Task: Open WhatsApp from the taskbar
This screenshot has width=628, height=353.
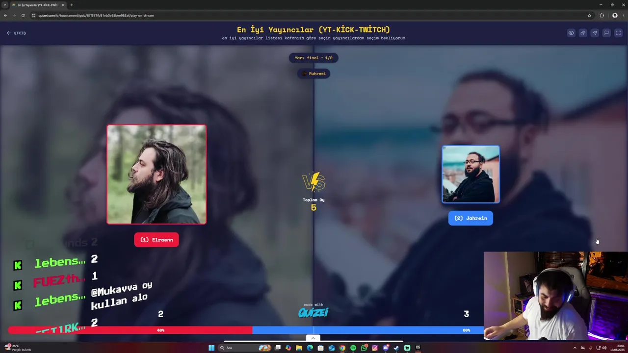Action: click(x=364, y=348)
